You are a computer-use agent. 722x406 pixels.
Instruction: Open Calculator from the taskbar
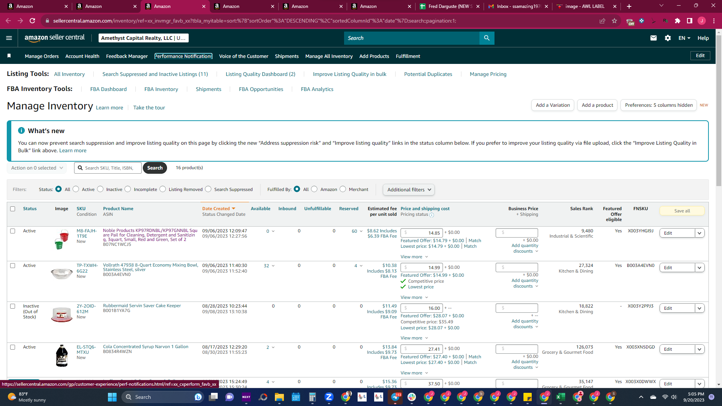tap(312, 397)
